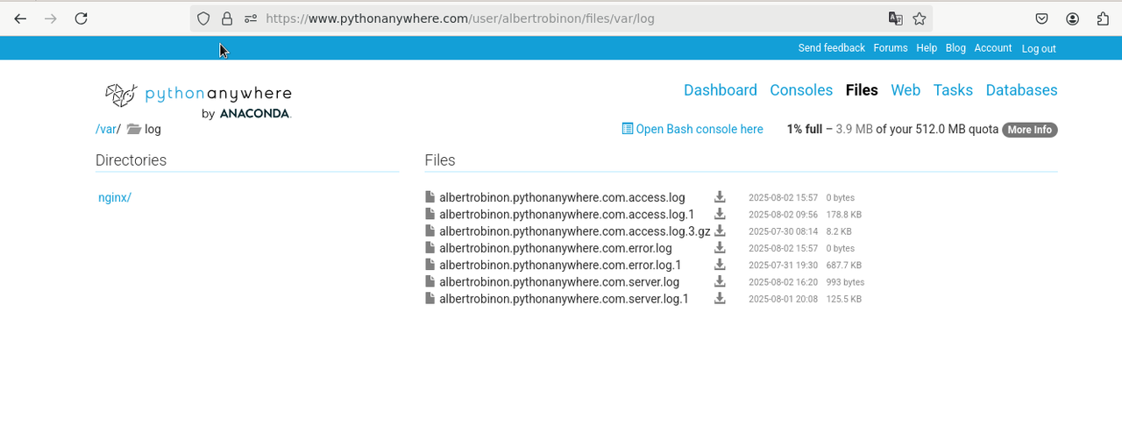Image resolution: width=1122 pixels, height=433 pixels.
Task: Open albertrobinon.pythonanywhere.com.access.log.1
Action: click(x=567, y=214)
